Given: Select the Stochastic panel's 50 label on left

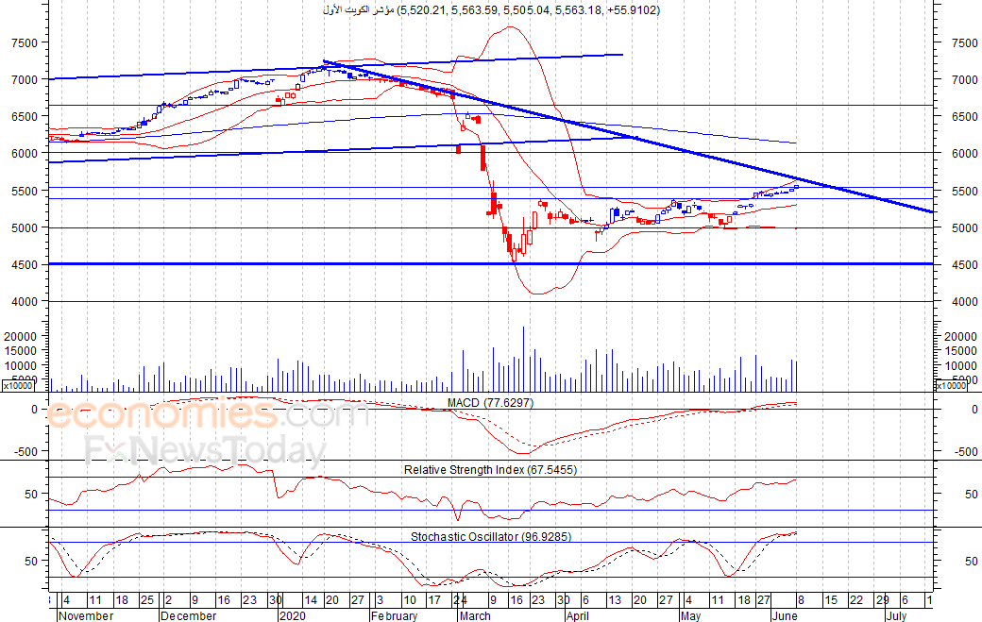Looking at the screenshot, I should 31,562.
